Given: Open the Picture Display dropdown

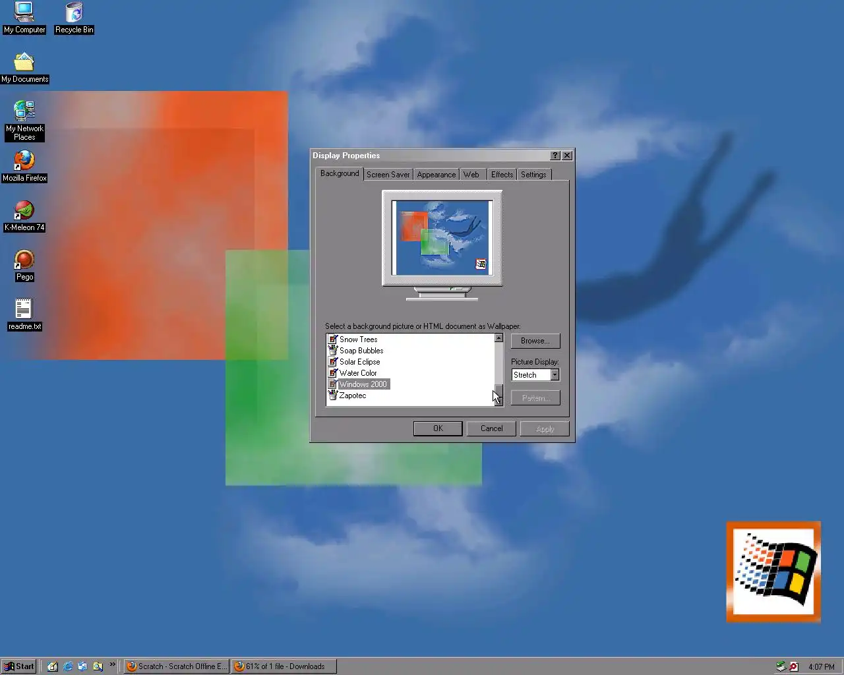Looking at the screenshot, I should click(555, 375).
